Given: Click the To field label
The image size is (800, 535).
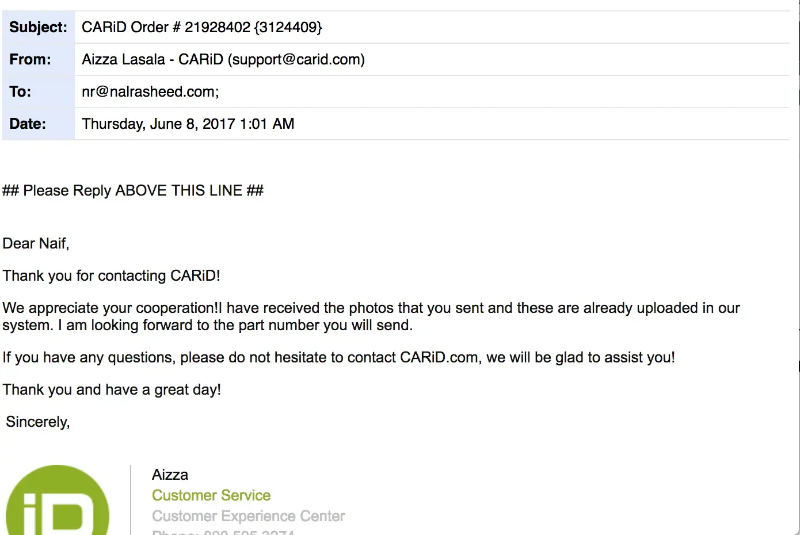Looking at the screenshot, I should tap(20, 91).
